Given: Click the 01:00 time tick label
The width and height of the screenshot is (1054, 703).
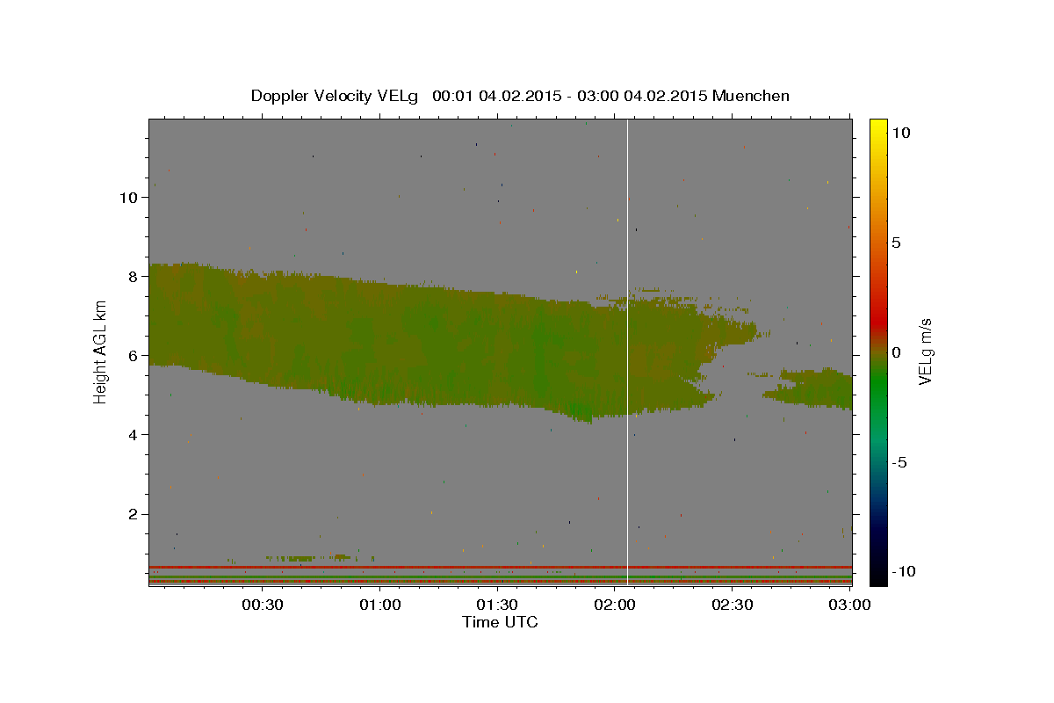Looking at the screenshot, I should pos(380,605).
